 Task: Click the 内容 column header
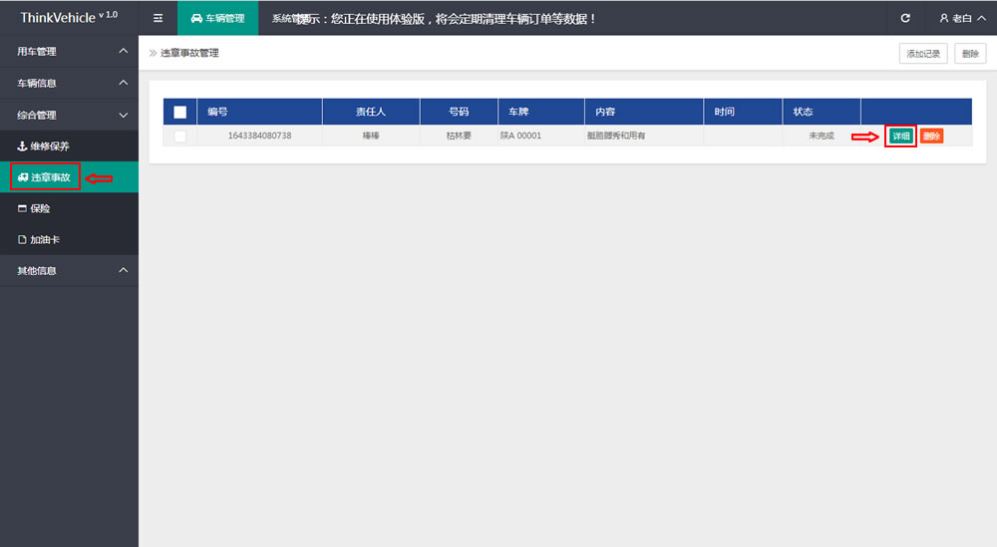pyautogui.click(x=644, y=112)
